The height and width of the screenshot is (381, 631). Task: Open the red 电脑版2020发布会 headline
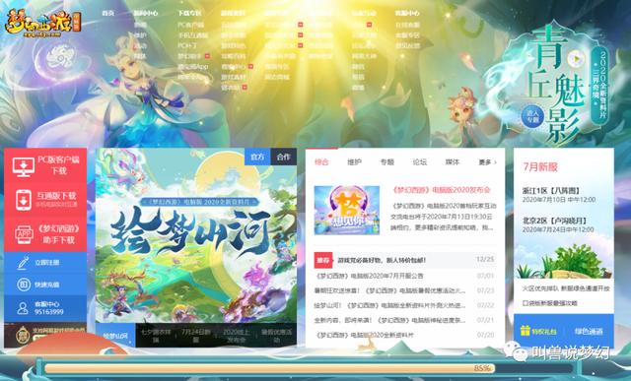pyautogui.click(x=442, y=190)
